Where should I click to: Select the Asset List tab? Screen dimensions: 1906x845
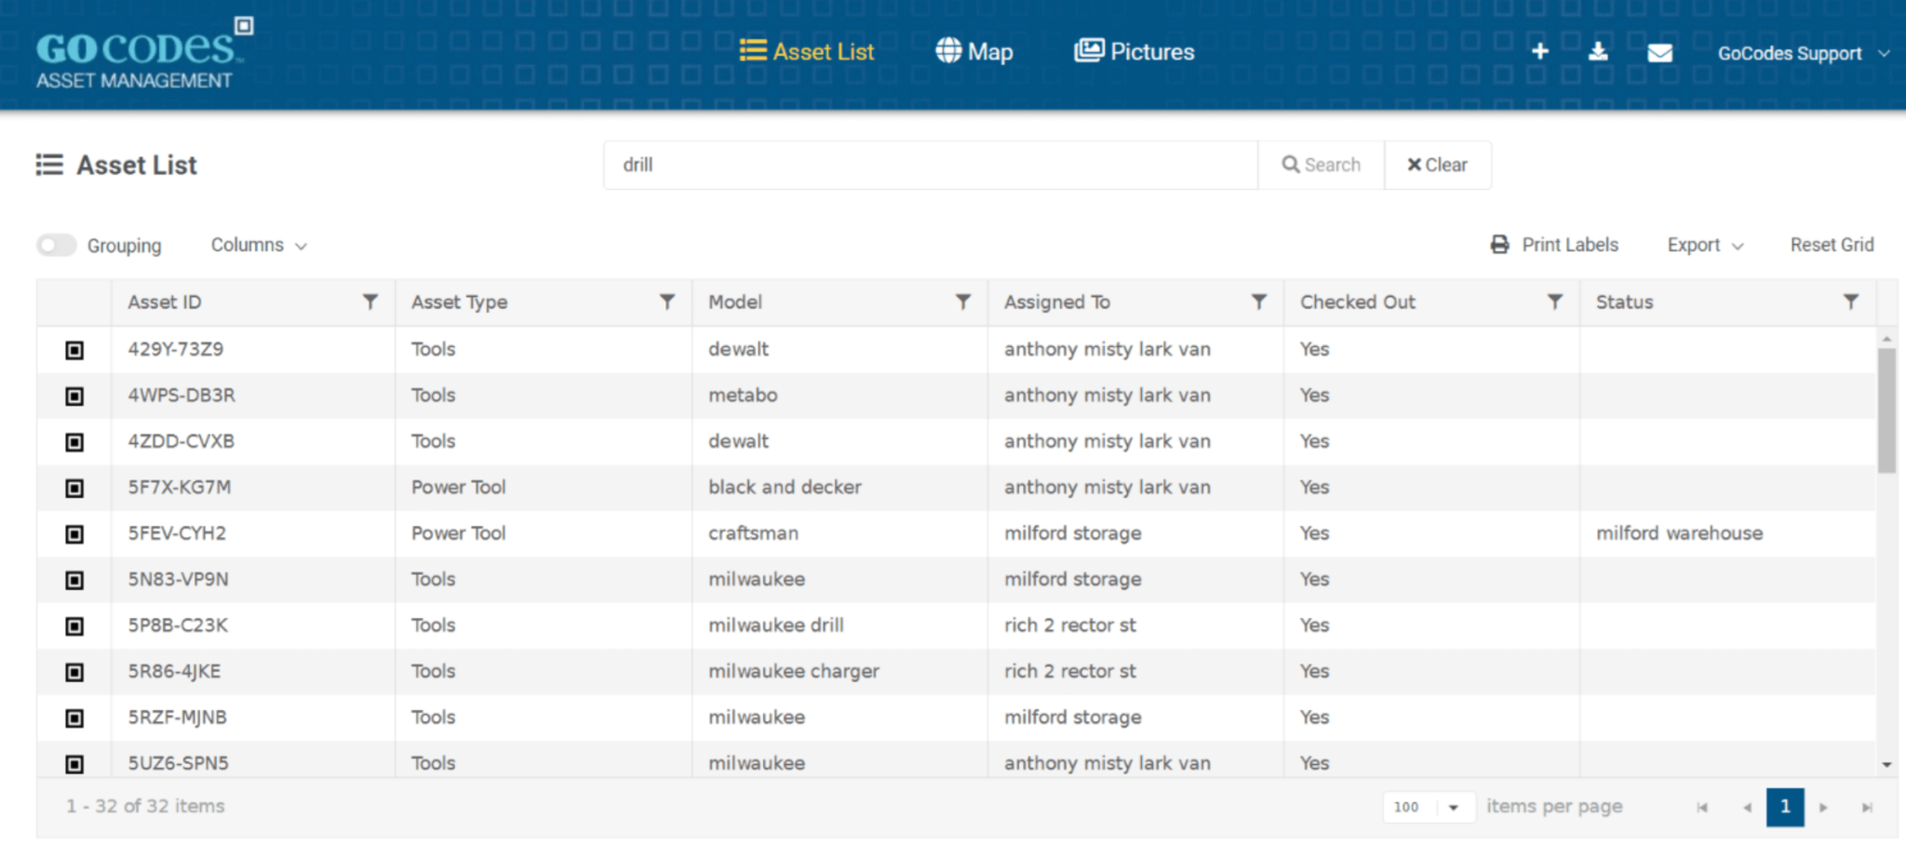(x=807, y=51)
